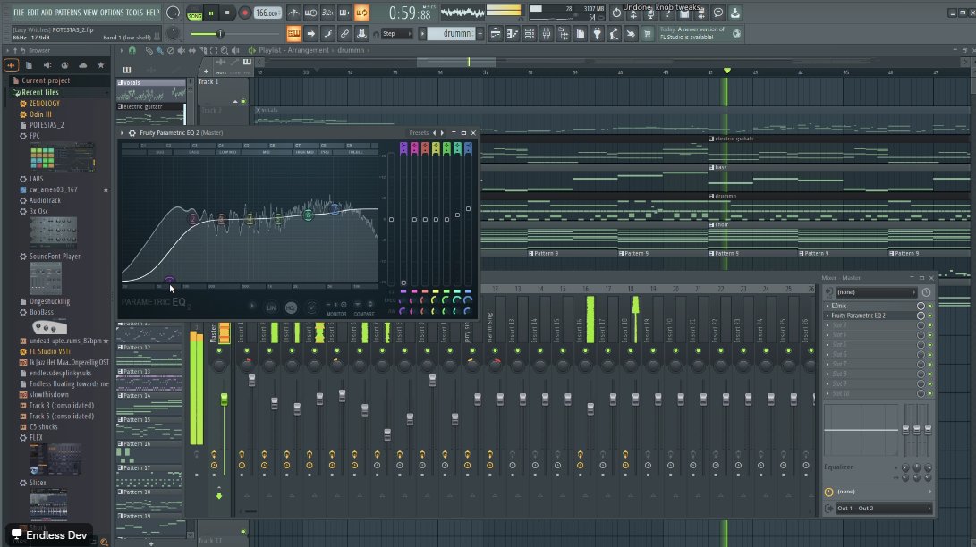Toggle HQ mode in Parametric EQ

[x=291, y=307]
